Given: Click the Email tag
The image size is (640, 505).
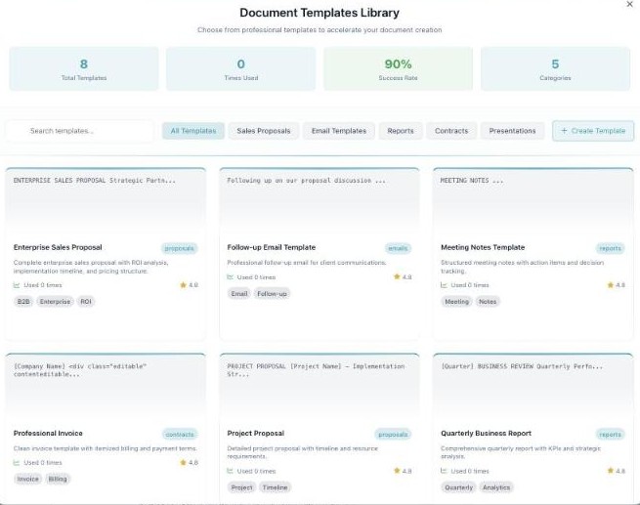Looking at the screenshot, I should tap(239, 294).
